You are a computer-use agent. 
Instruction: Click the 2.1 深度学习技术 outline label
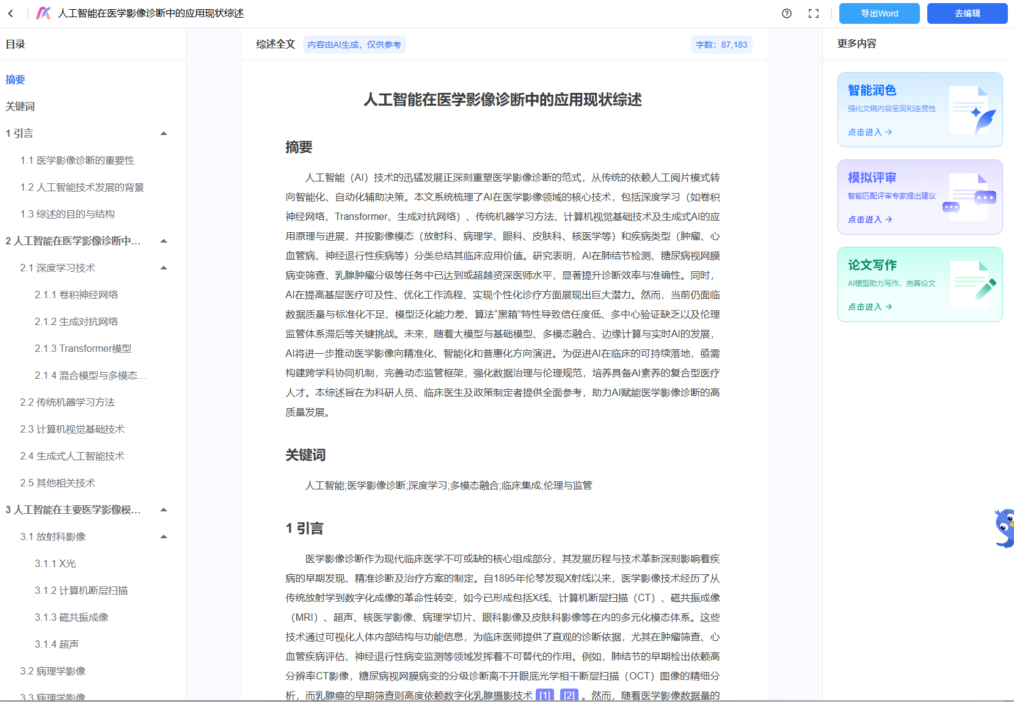[x=57, y=268]
